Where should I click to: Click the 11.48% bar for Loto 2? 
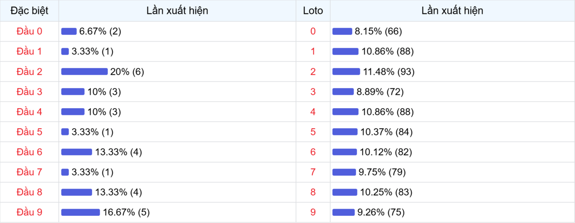click(346, 72)
